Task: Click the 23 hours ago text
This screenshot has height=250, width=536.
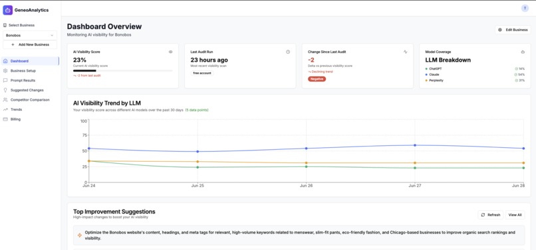Action: point(209,60)
